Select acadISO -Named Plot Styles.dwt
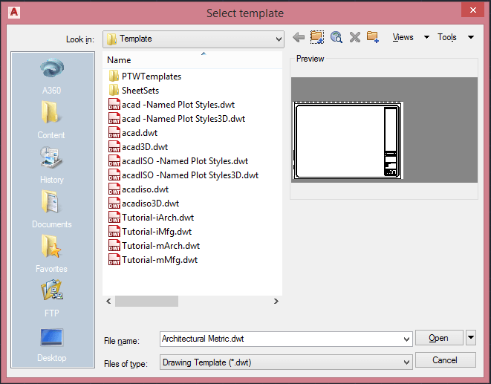 [x=178, y=160]
